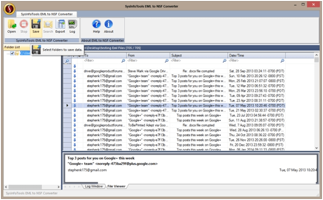Open the Help question mark icon
The width and height of the screenshot is (323, 200).
tap(96, 26)
